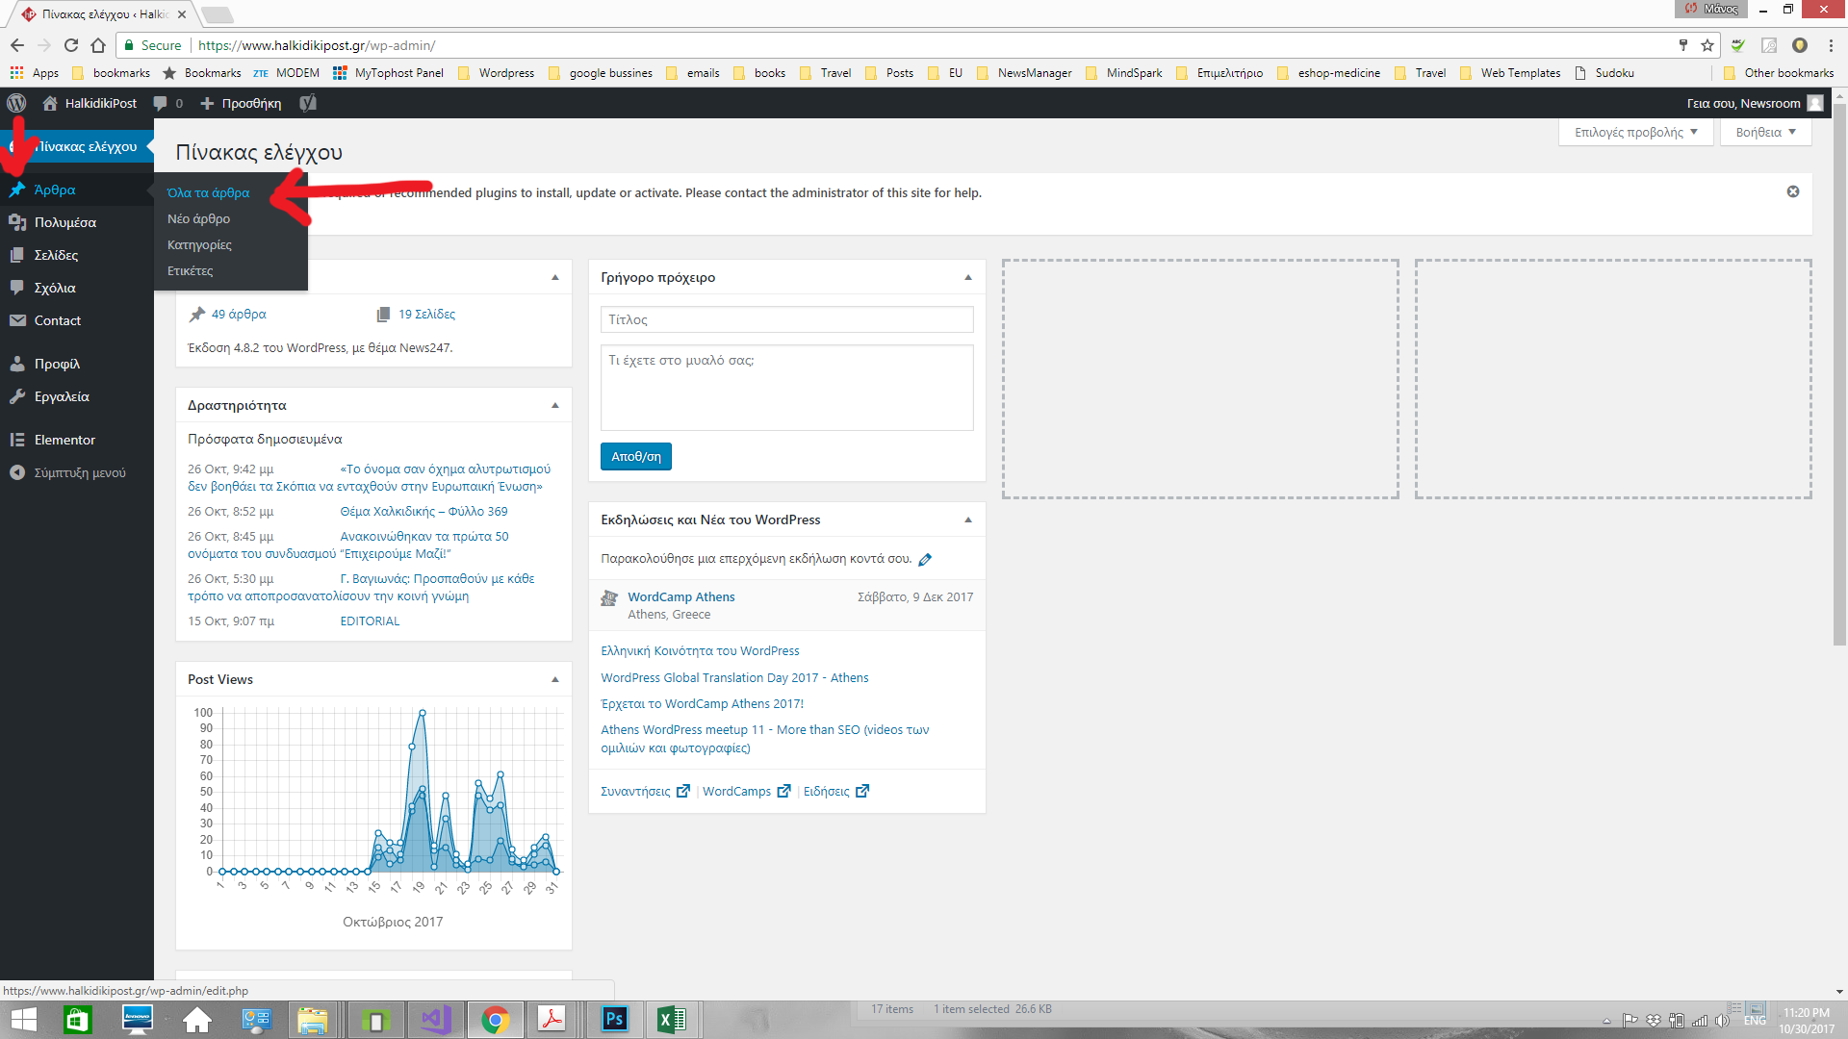Open Επιλογές προβολής screen options dropdown
1848x1039 pixels.
(x=1635, y=132)
